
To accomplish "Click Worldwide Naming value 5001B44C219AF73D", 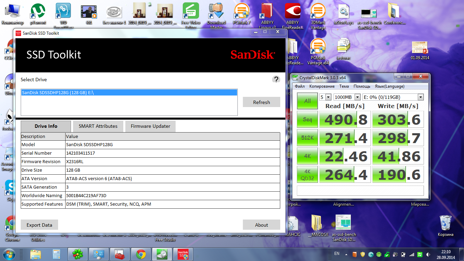I will tap(86, 196).
